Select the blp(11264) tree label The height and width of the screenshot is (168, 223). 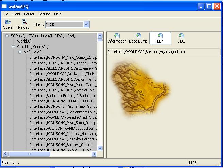(32, 52)
